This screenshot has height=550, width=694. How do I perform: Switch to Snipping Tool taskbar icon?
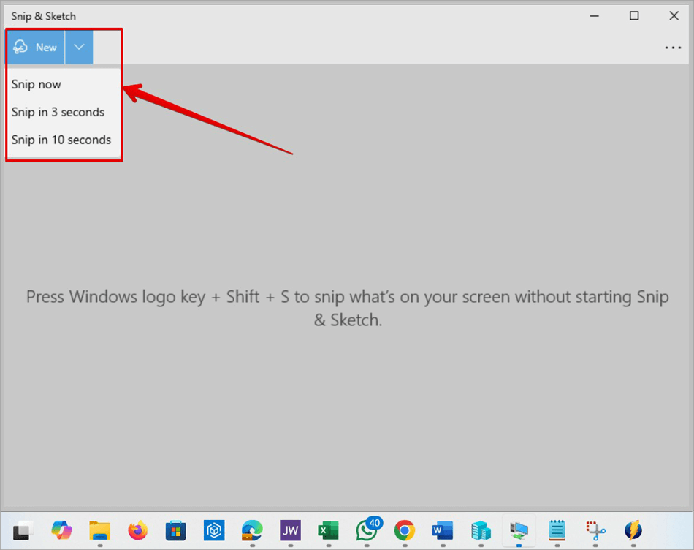tap(595, 530)
